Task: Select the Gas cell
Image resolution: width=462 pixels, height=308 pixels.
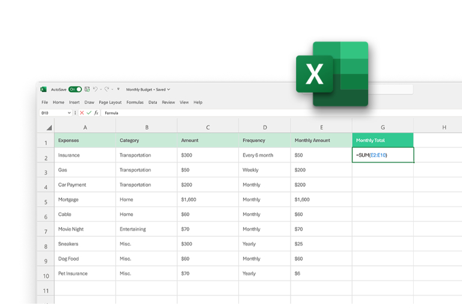Action: (85, 170)
